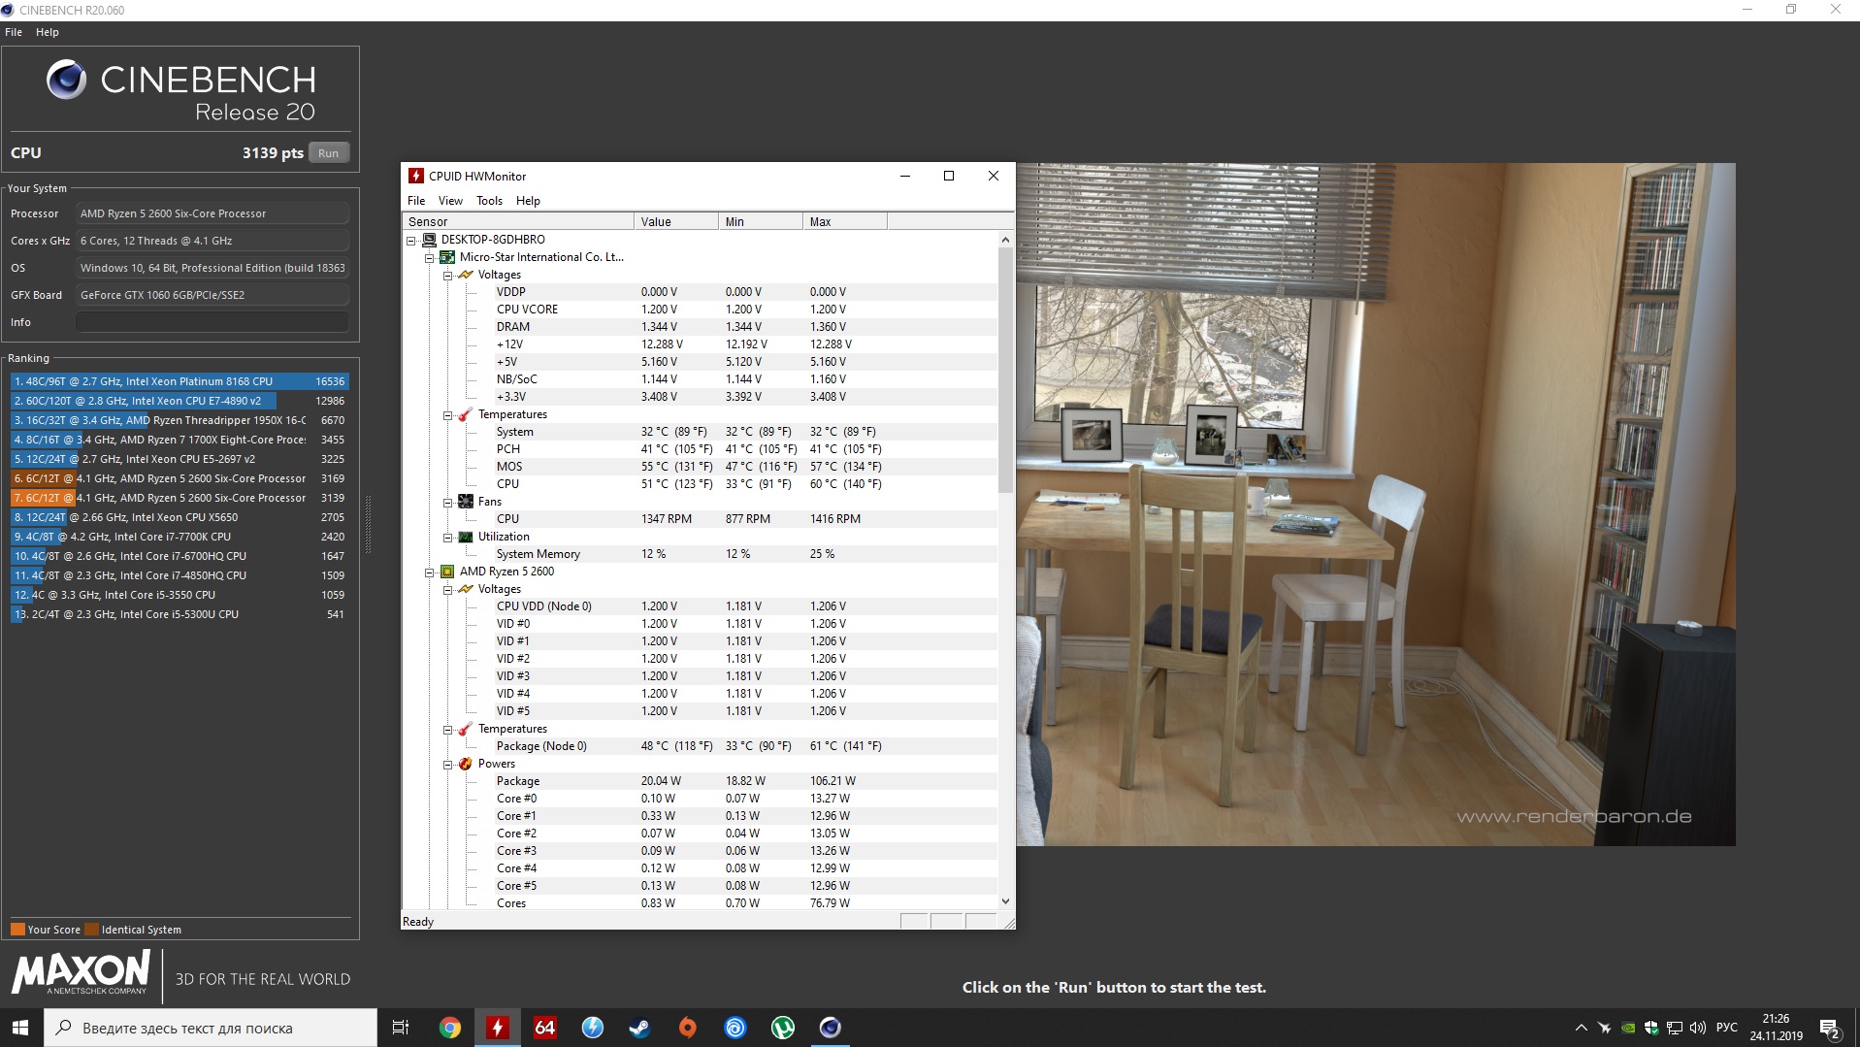Image resolution: width=1860 pixels, height=1047 pixels.
Task: Click the HWMonitor title bar lightning icon
Action: tap(416, 176)
